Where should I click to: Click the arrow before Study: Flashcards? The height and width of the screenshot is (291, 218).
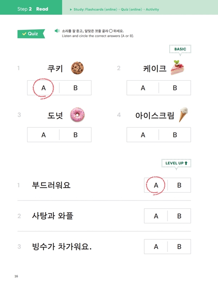point(70,9)
